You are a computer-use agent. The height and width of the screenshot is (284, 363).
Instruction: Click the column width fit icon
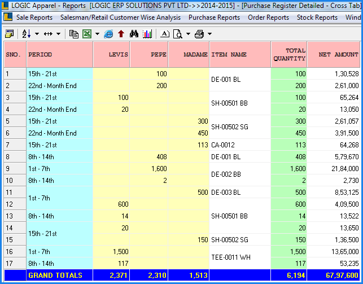click(x=48, y=34)
